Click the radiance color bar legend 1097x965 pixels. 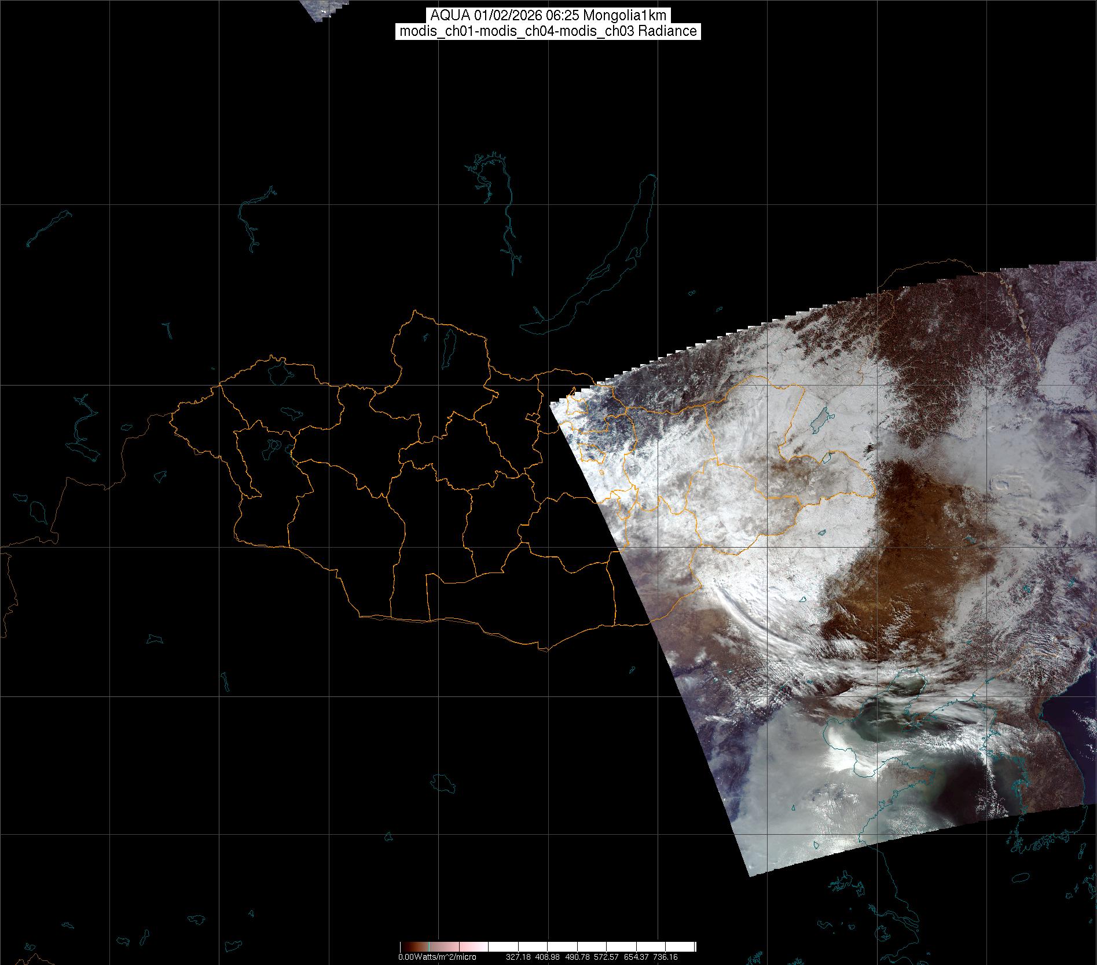[547, 946]
